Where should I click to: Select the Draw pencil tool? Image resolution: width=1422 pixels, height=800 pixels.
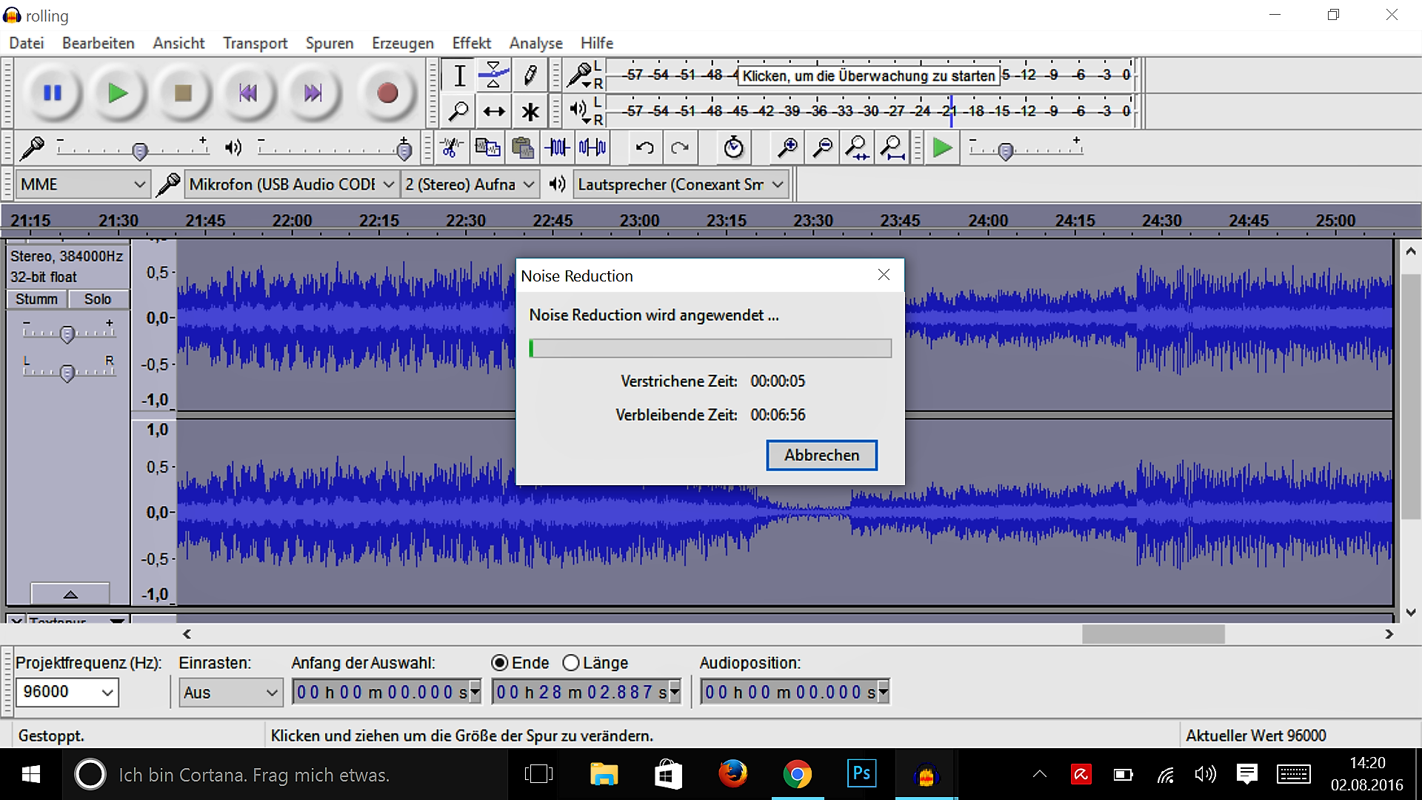coord(530,75)
